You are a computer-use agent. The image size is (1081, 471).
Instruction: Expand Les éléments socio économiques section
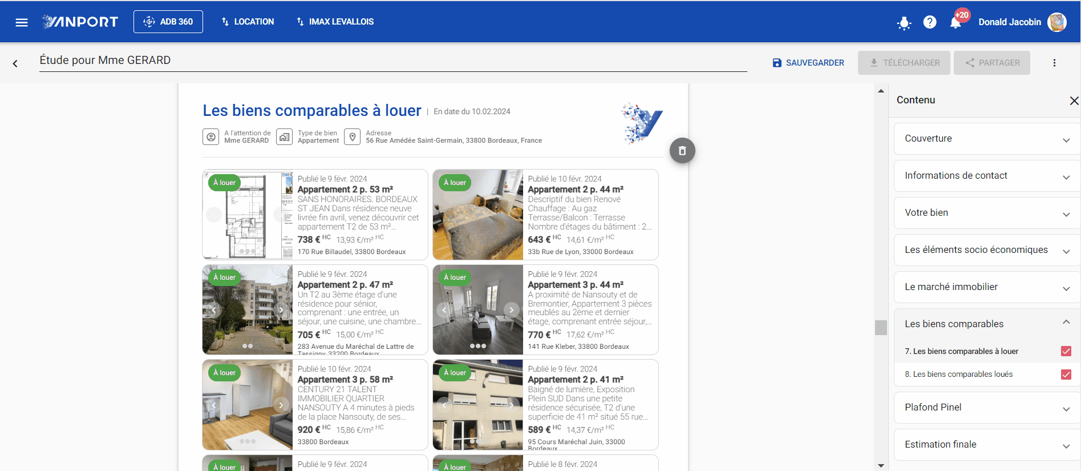(x=987, y=250)
